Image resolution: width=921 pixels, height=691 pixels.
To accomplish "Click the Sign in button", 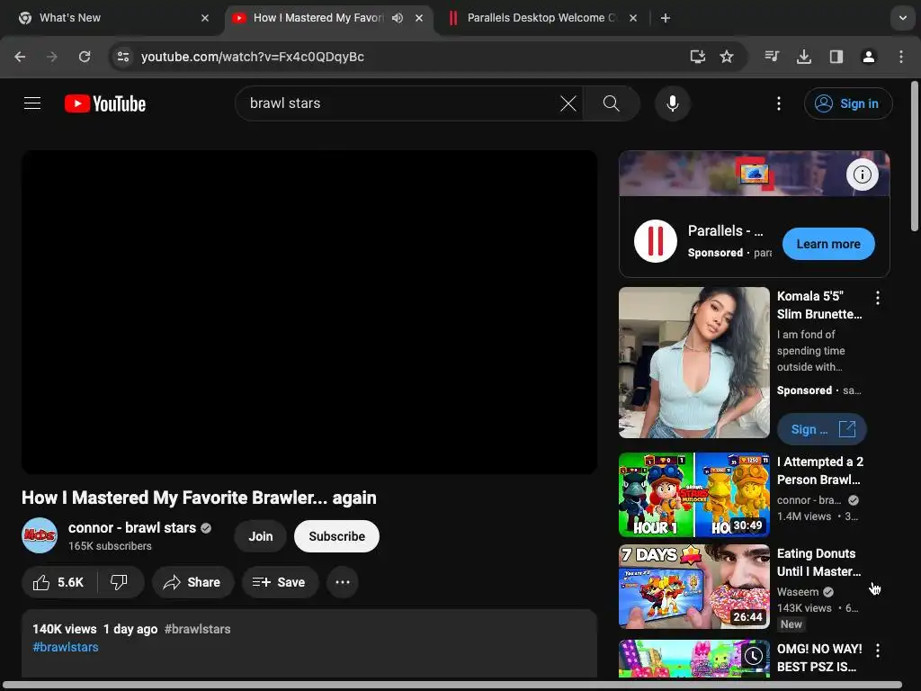I will [848, 103].
